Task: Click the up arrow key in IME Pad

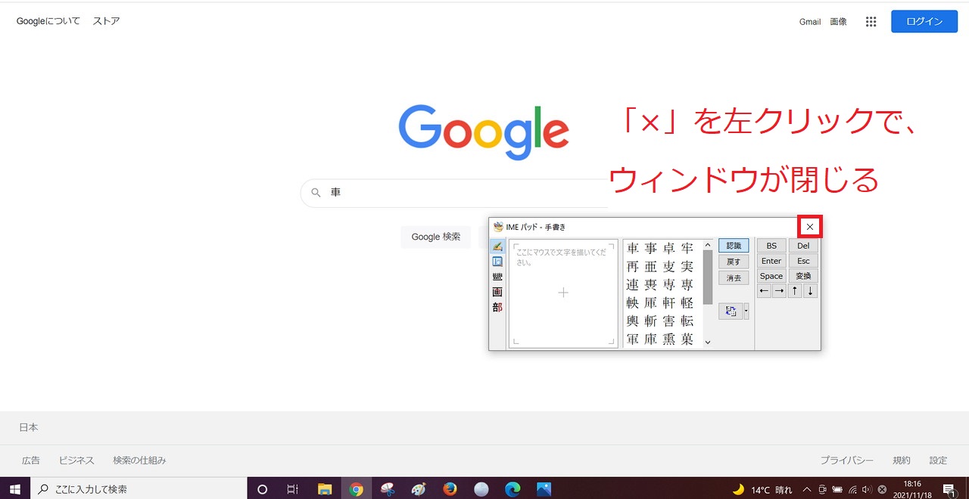Action: [795, 291]
